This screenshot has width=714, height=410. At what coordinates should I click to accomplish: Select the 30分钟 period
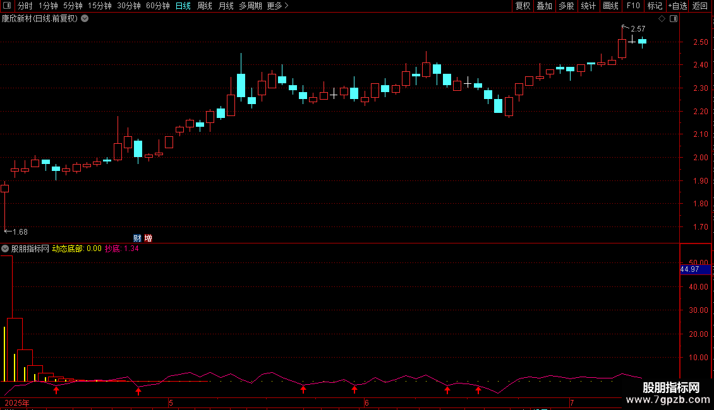point(128,6)
